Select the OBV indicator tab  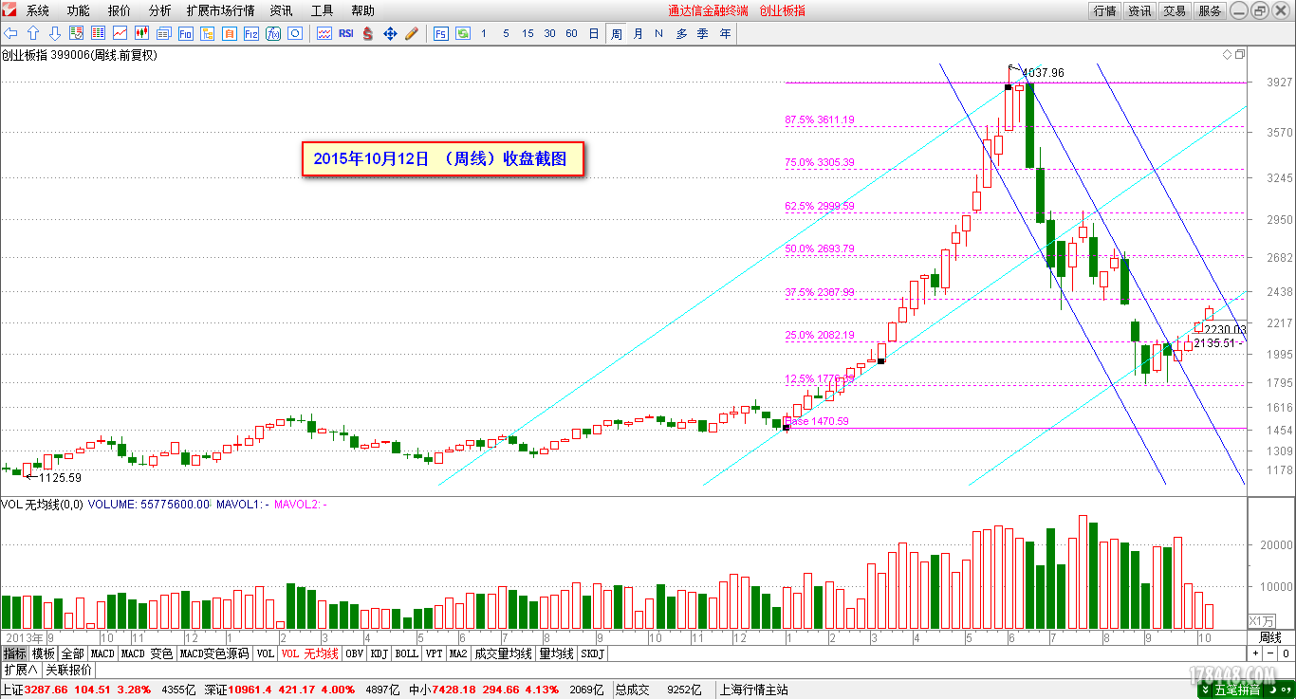pyautogui.click(x=354, y=653)
